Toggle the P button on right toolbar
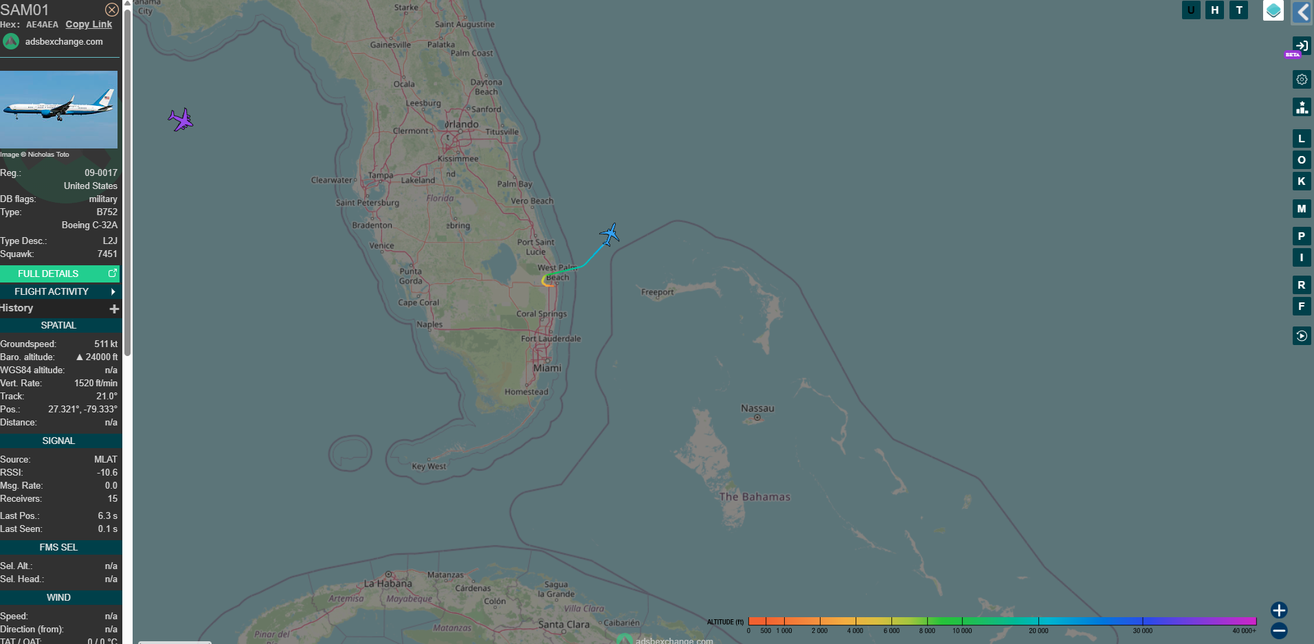The width and height of the screenshot is (1314, 644). pyautogui.click(x=1302, y=236)
